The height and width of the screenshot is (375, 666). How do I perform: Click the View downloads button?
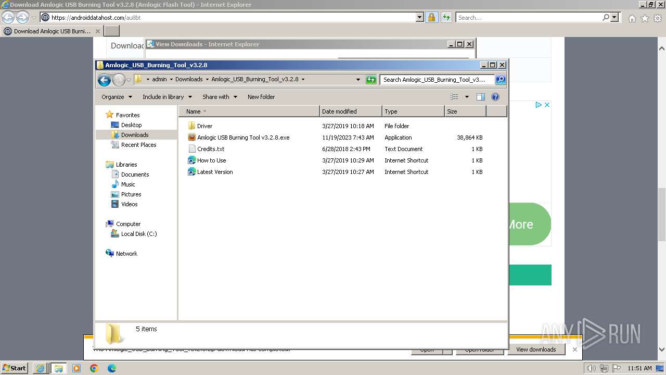[536, 349]
